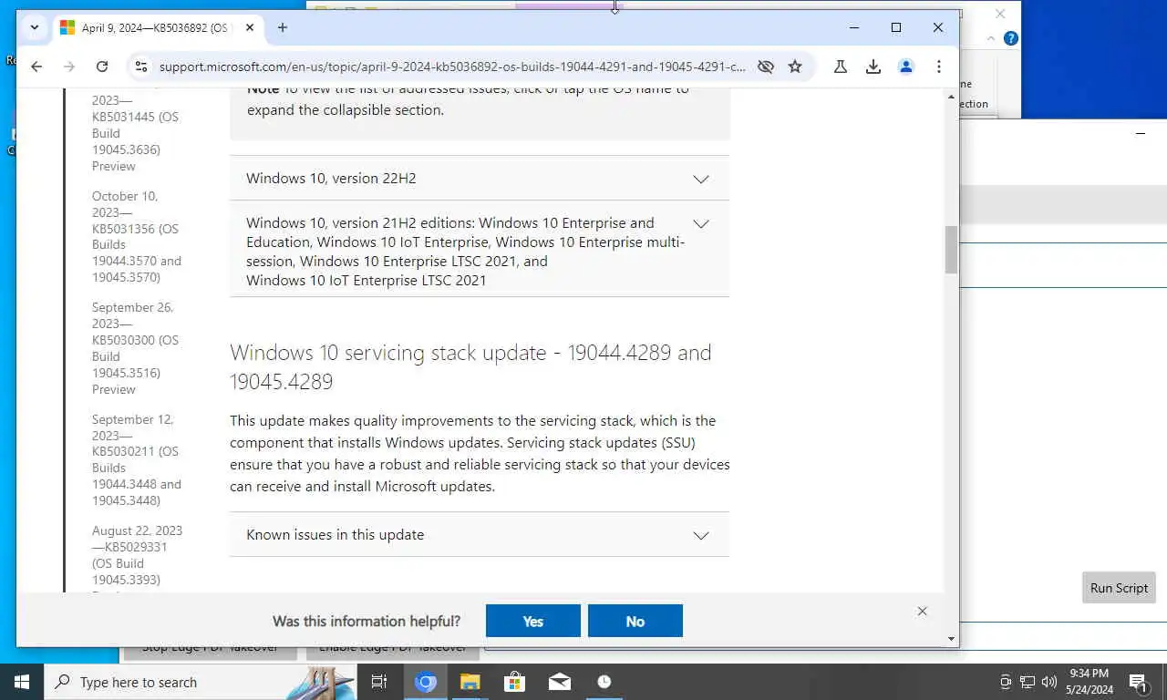Screen dimensions: 1167x700
Task: Click scrollbar down arrow in Chrome
Action: [x=952, y=639]
